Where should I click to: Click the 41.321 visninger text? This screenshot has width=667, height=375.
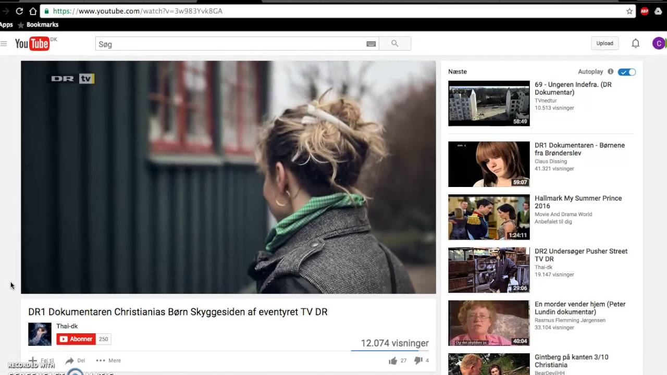[x=554, y=169]
